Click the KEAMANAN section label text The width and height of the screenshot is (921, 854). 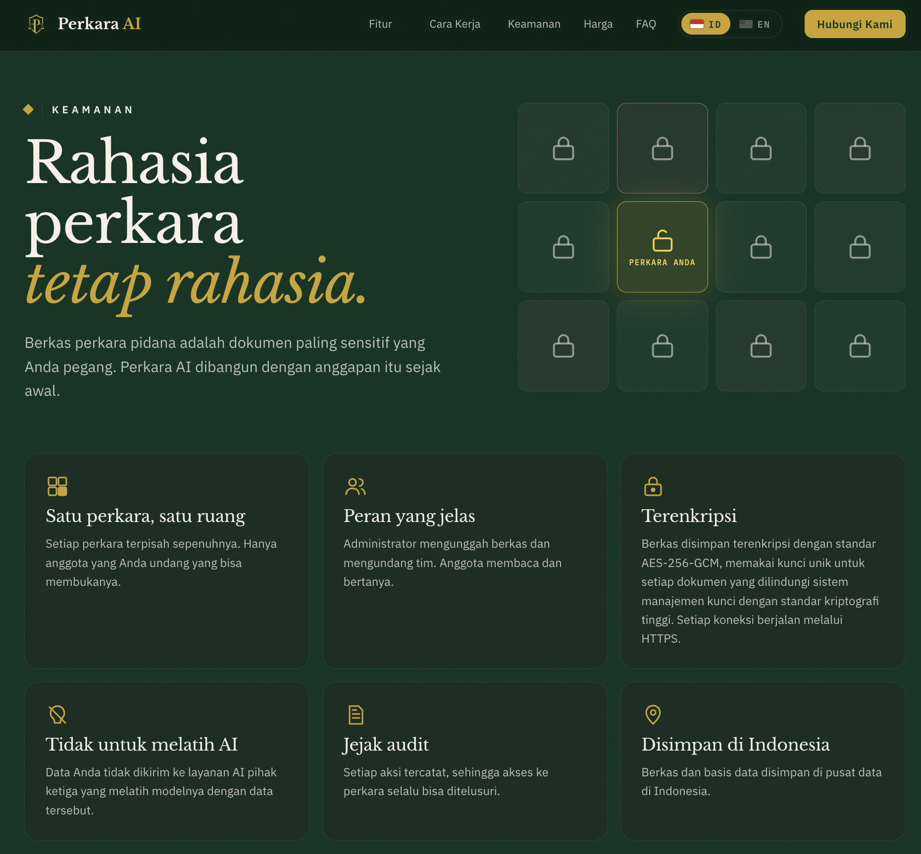click(92, 109)
